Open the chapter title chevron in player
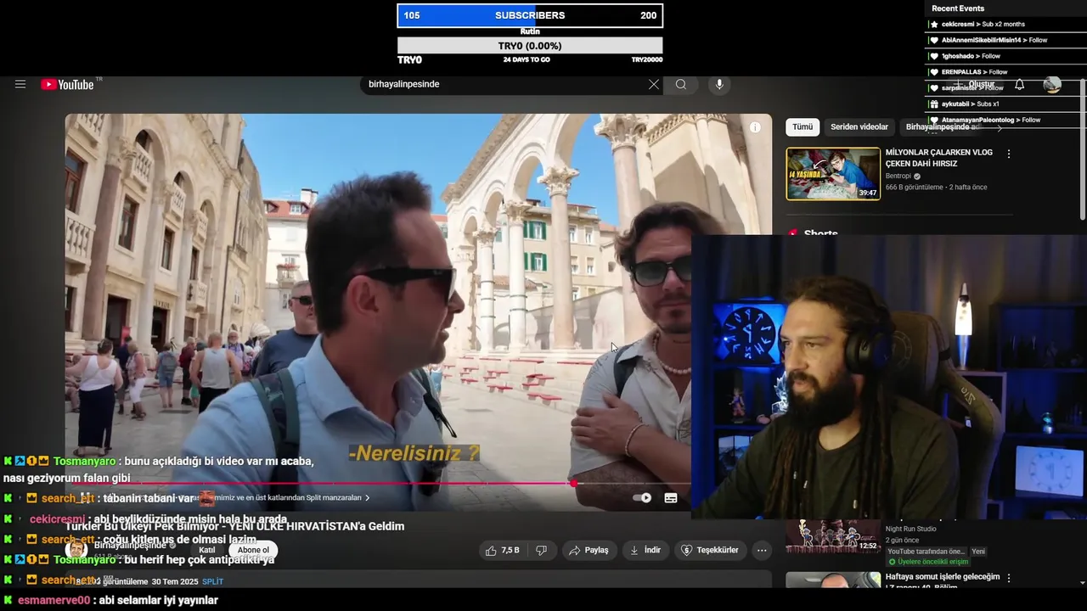This screenshot has width=1087, height=611. [x=367, y=498]
